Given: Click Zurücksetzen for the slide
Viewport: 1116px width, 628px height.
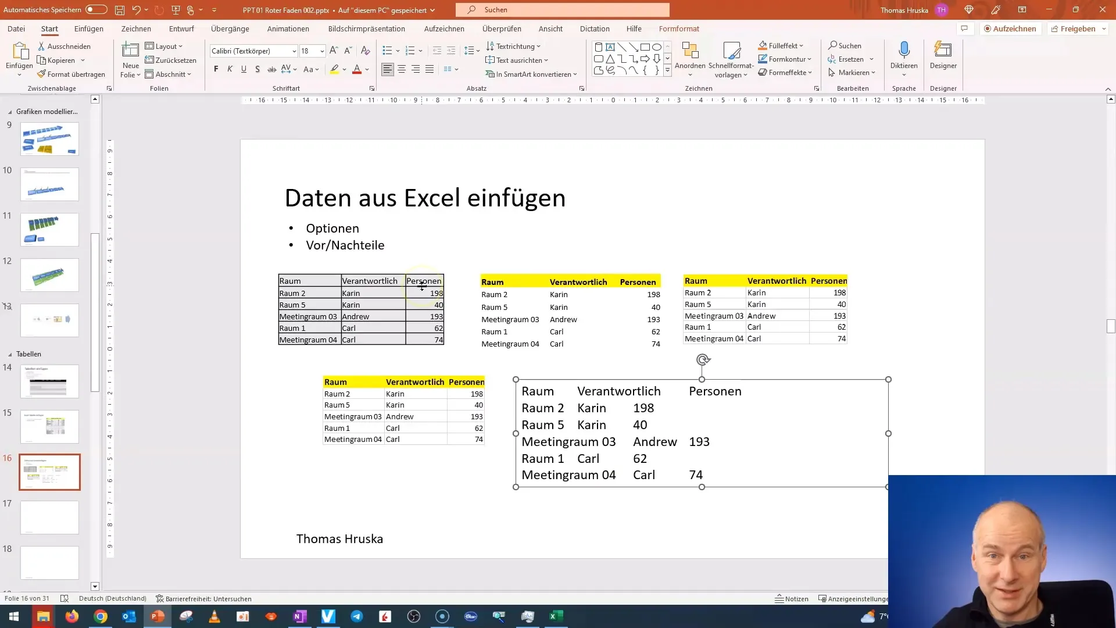Looking at the screenshot, I should click(171, 60).
